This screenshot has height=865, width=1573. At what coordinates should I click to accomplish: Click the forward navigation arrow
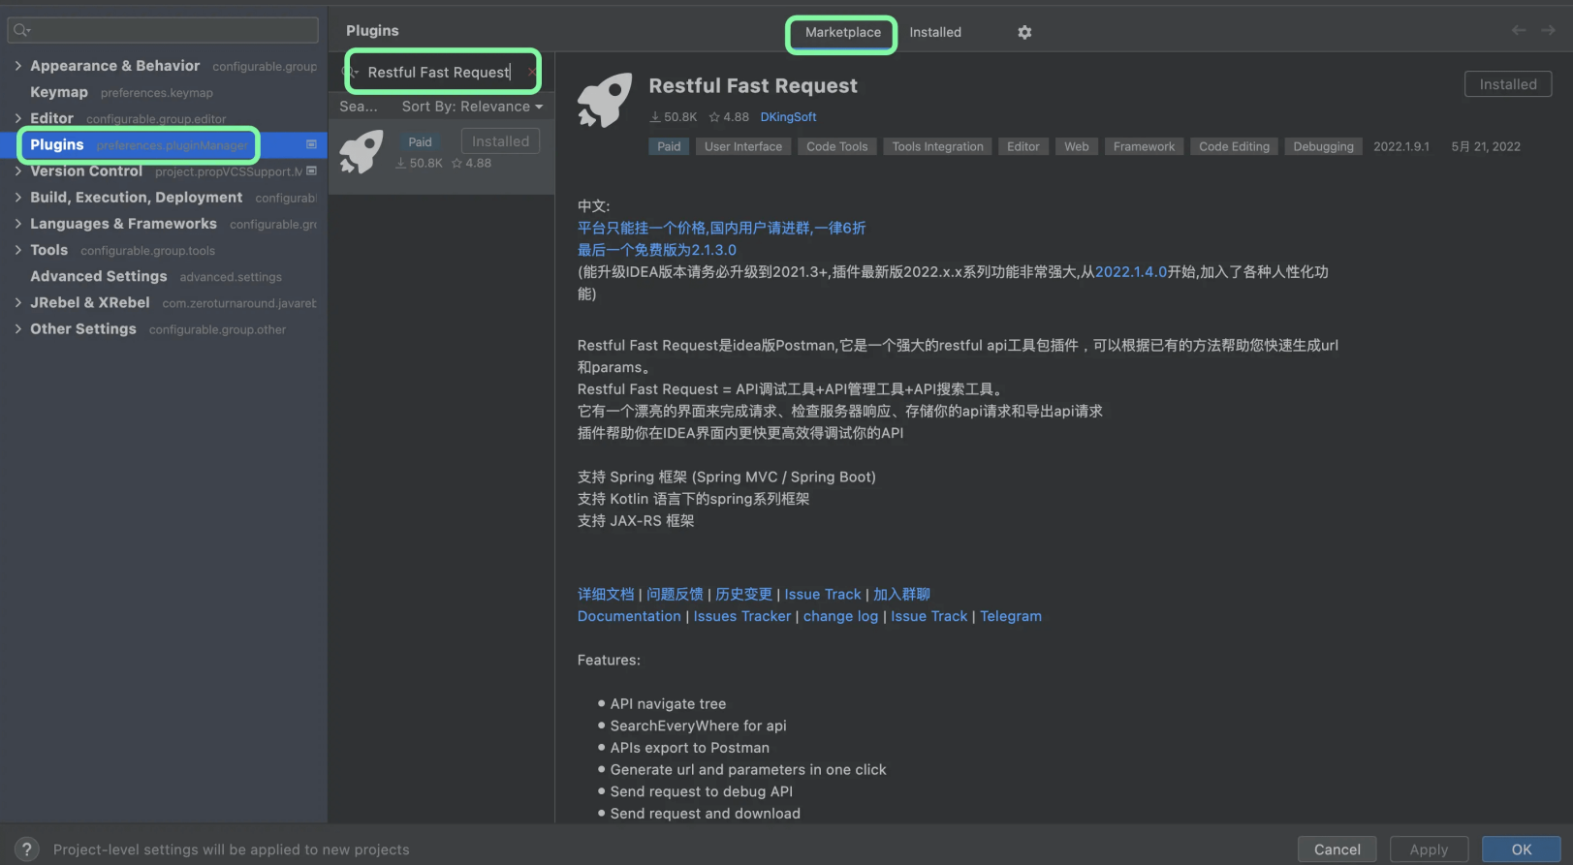click(x=1549, y=31)
